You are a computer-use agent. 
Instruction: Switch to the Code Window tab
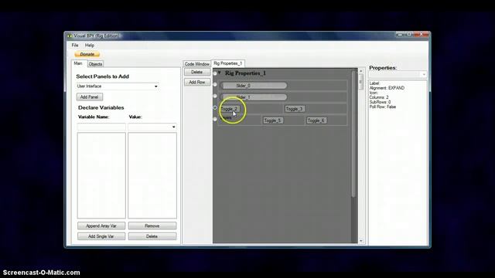[x=196, y=64]
